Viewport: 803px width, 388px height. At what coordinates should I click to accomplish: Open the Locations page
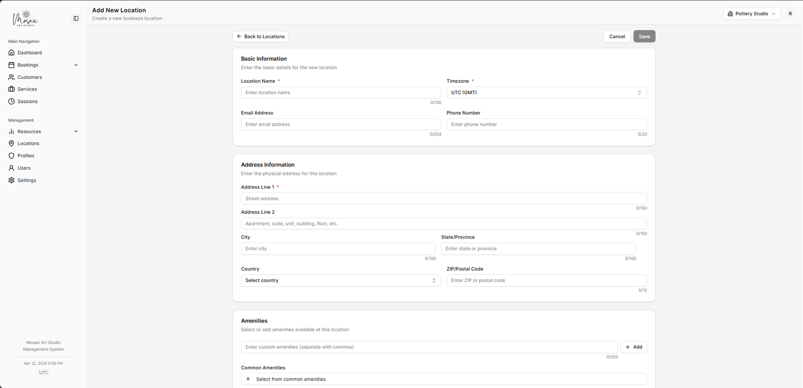click(29, 143)
